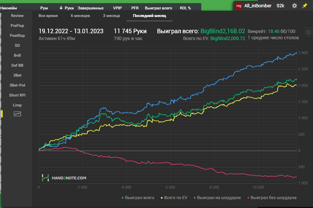Open the Review section
This screenshot has height=208, width=313.
coord(17,16)
